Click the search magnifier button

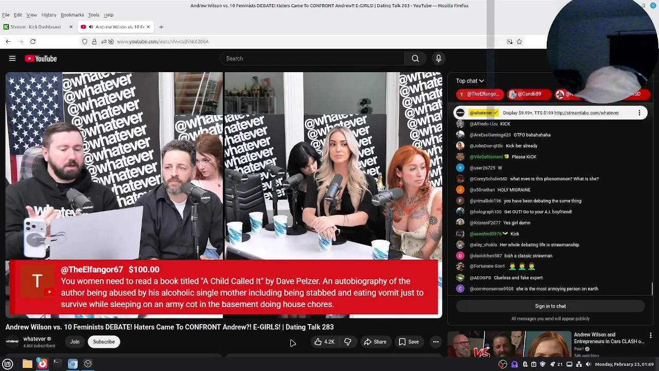pos(415,59)
